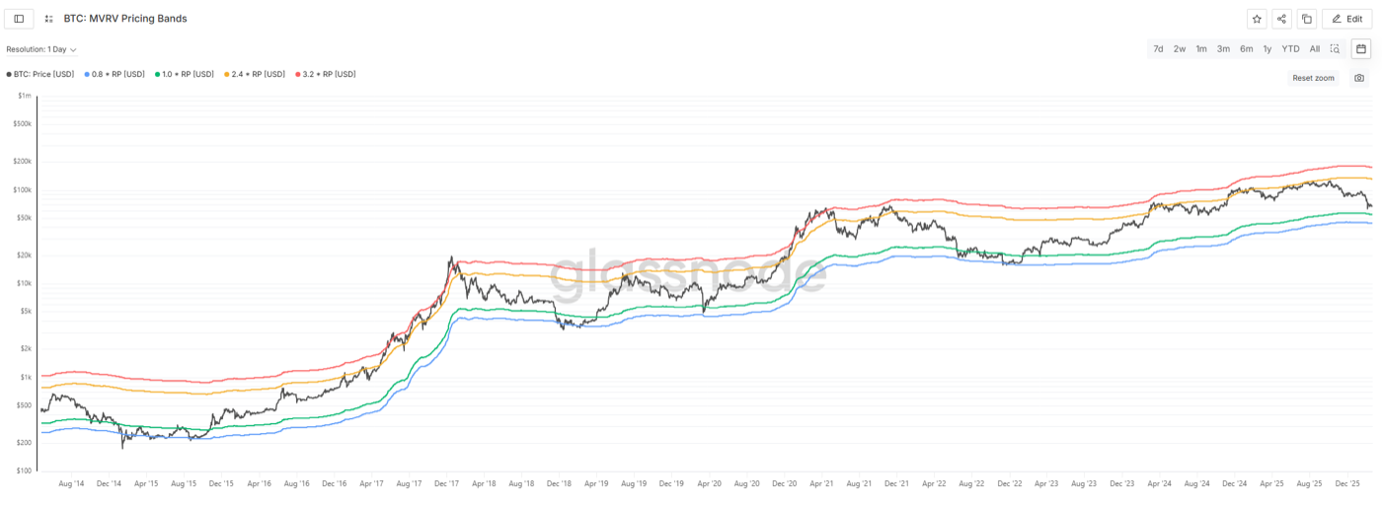Viewport: 1382px width, 505px height.
Task: Open the calendar date picker
Action: coord(1361,48)
